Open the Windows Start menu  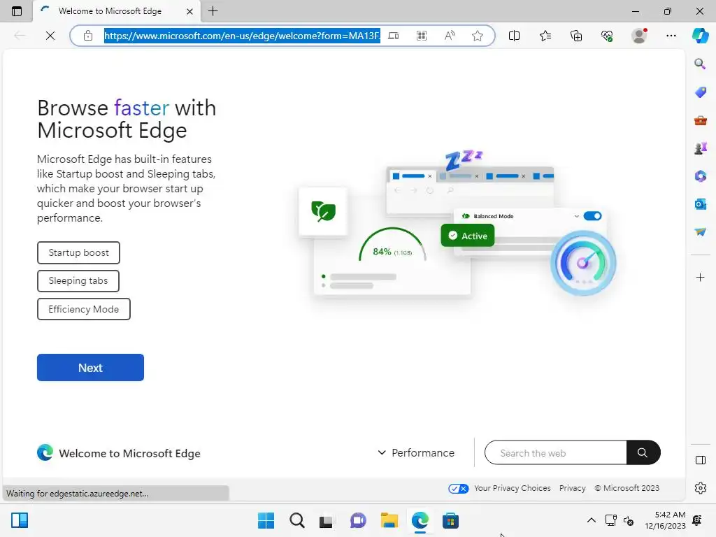266,520
